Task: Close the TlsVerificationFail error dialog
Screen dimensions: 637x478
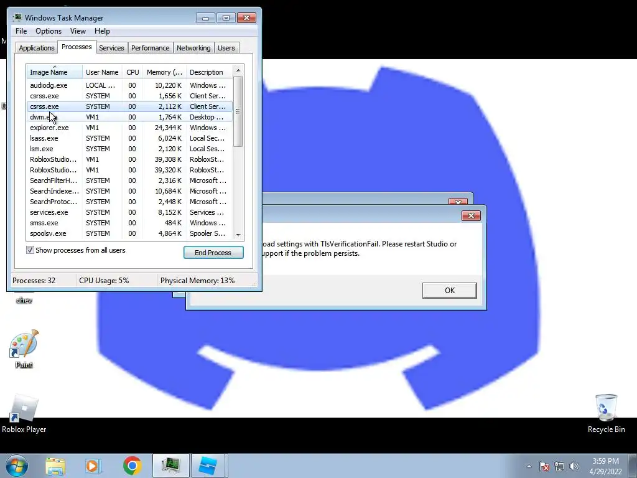Action: (x=471, y=215)
